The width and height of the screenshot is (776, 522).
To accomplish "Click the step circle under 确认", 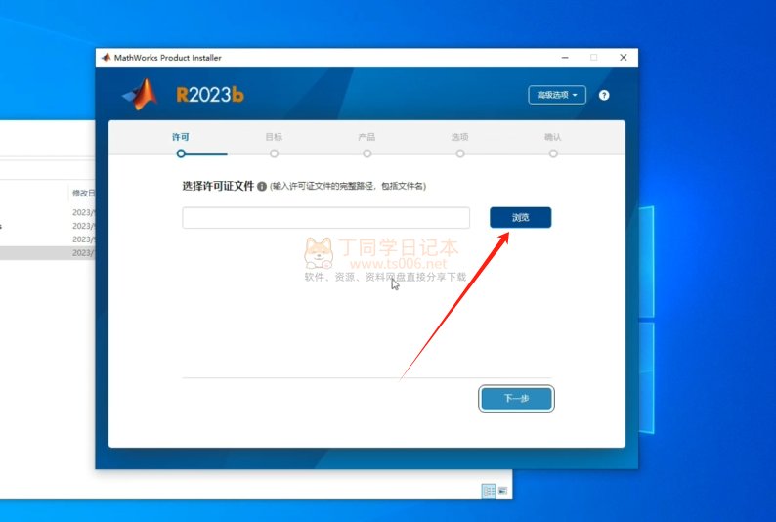I will 553,153.
